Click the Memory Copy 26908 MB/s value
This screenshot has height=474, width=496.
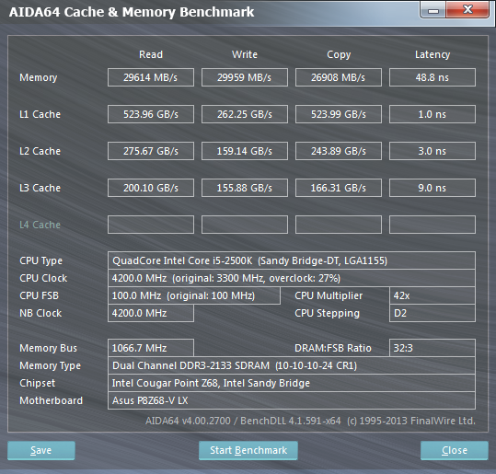339,77
